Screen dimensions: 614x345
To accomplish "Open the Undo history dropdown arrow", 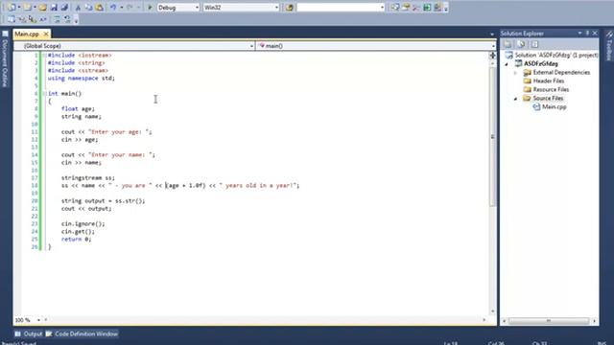I will coord(122,8).
